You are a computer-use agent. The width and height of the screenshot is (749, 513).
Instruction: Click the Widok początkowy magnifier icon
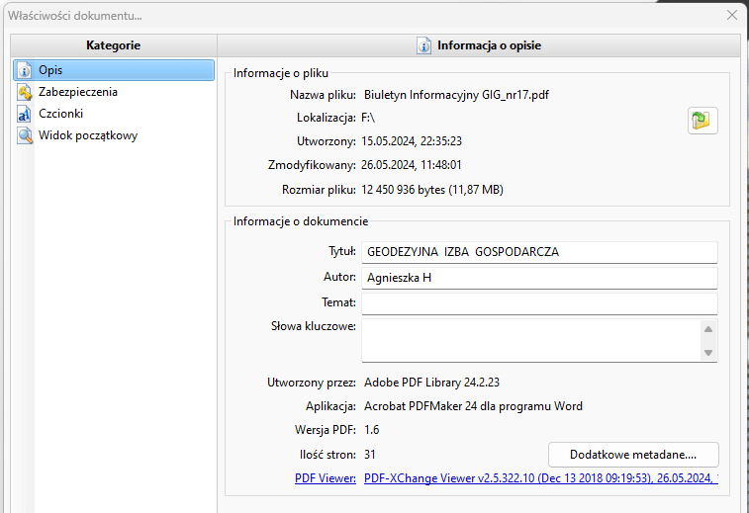(x=25, y=135)
